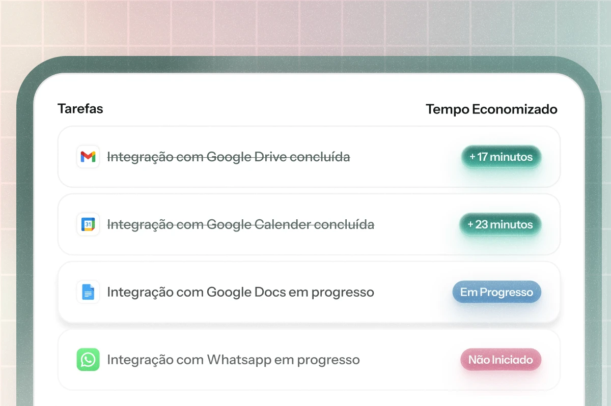Click the pink 'Não Iniciado' status badge
Screen dimensions: 611x406
(501, 360)
